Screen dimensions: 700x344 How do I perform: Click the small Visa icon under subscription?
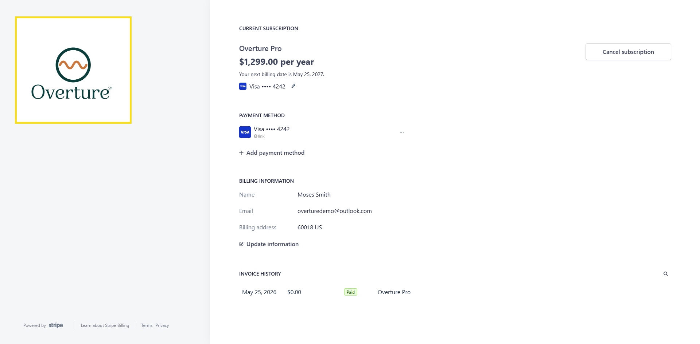[243, 86]
